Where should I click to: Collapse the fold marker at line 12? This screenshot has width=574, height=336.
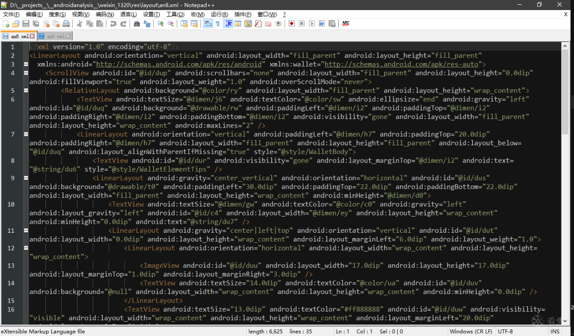(x=26, y=248)
